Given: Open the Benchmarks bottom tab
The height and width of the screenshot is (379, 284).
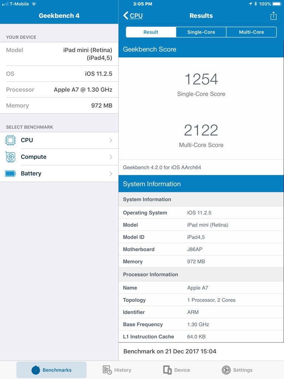Looking at the screenshot, I should [51, 370].
